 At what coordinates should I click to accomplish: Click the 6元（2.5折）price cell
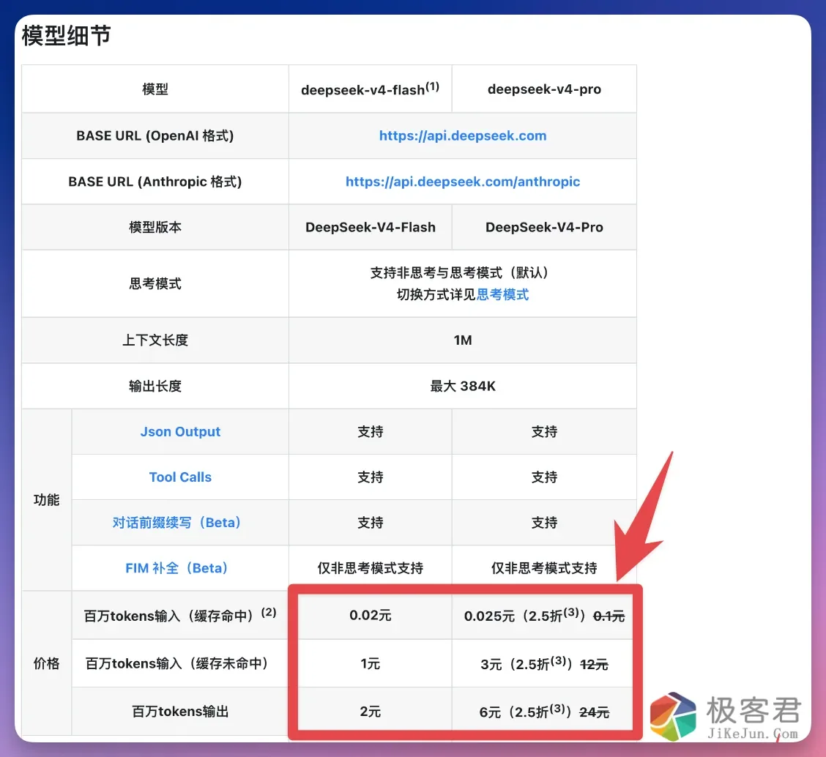(x=544, y=712)
